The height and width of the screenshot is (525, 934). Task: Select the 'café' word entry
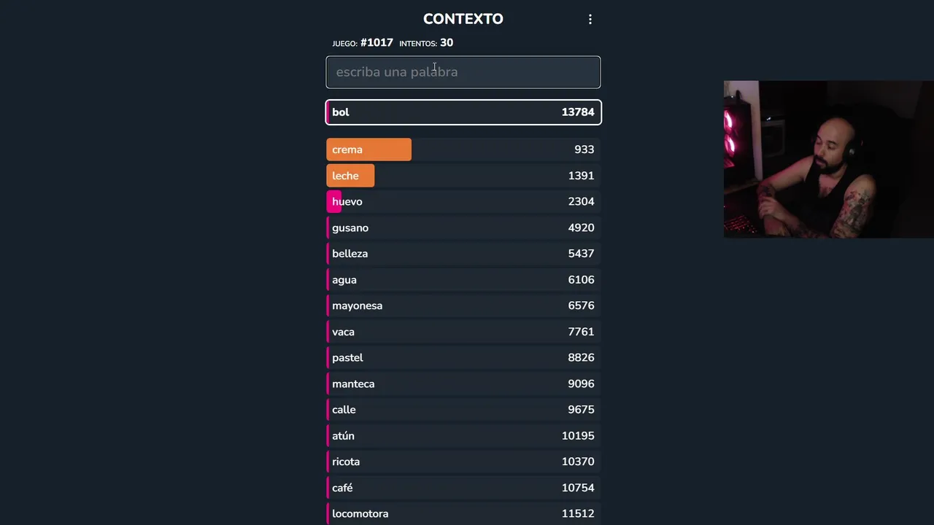(463, 488)
